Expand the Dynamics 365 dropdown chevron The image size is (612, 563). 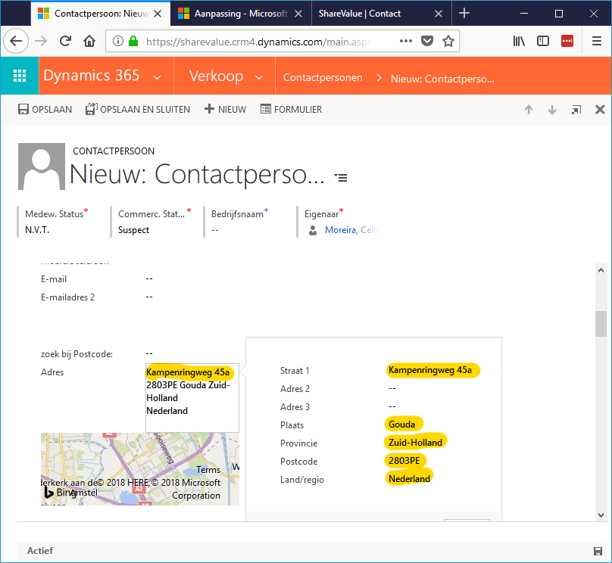(x=157, y=77)
